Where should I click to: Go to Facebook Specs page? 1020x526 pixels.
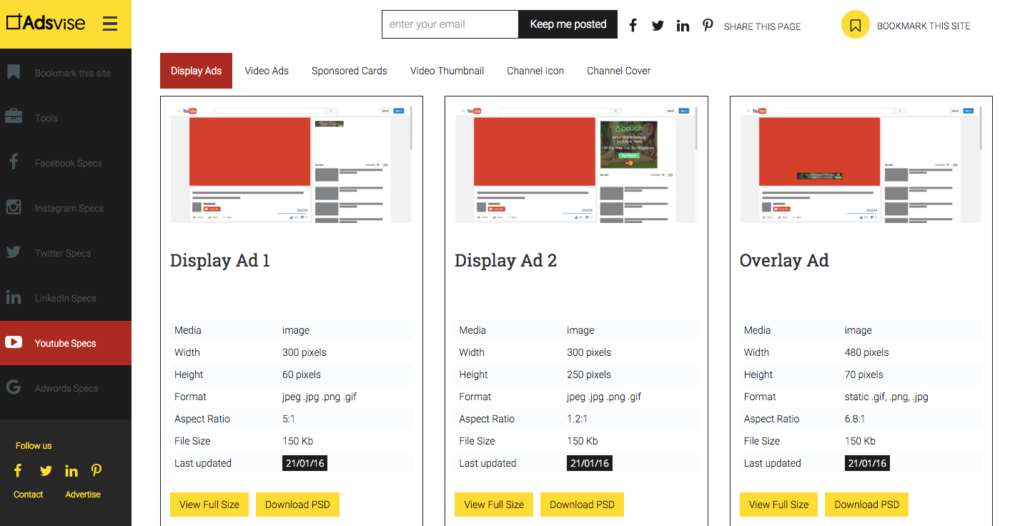[66, 163]
